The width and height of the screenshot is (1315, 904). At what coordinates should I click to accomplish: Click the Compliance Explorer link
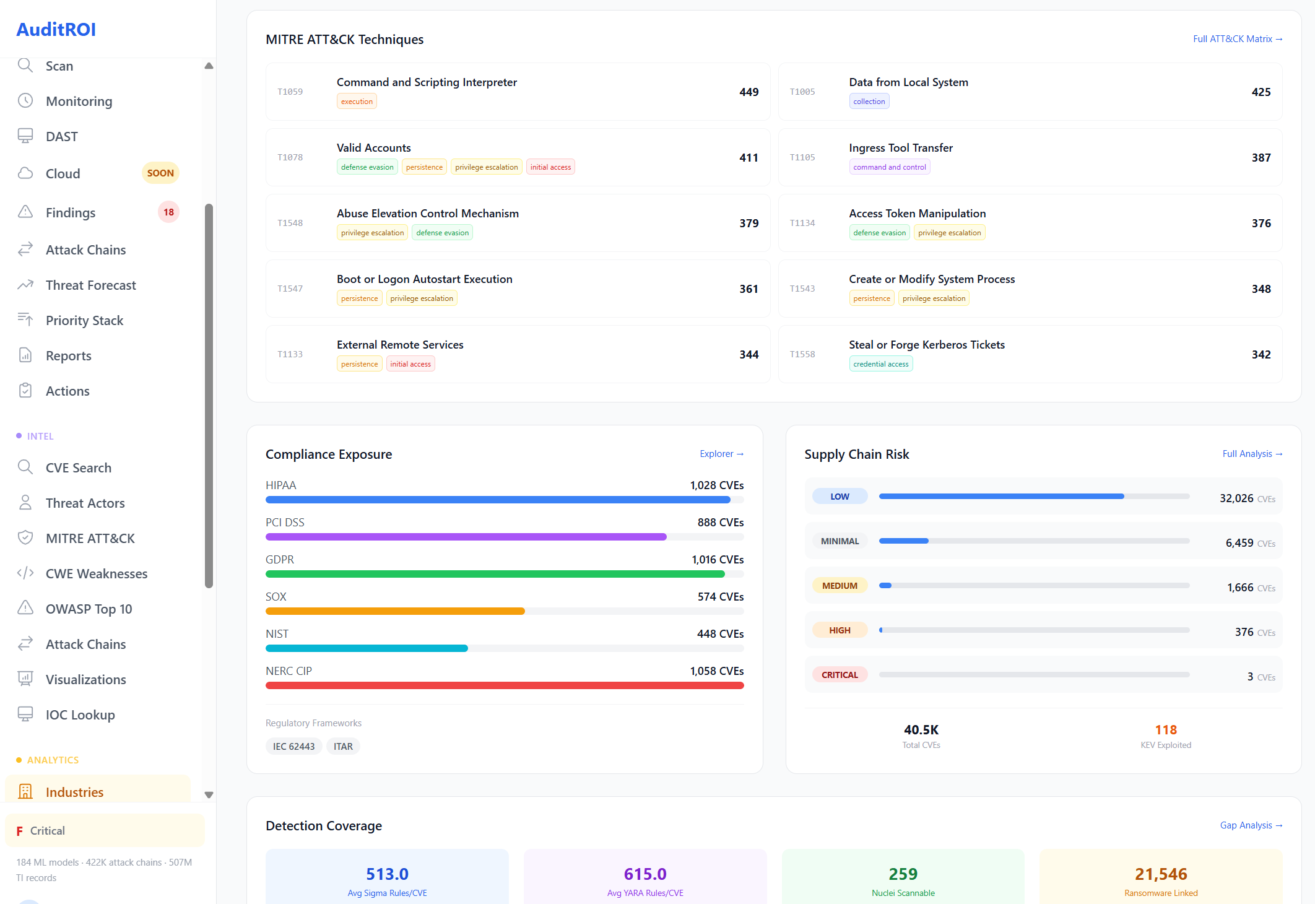coord(721,454)
